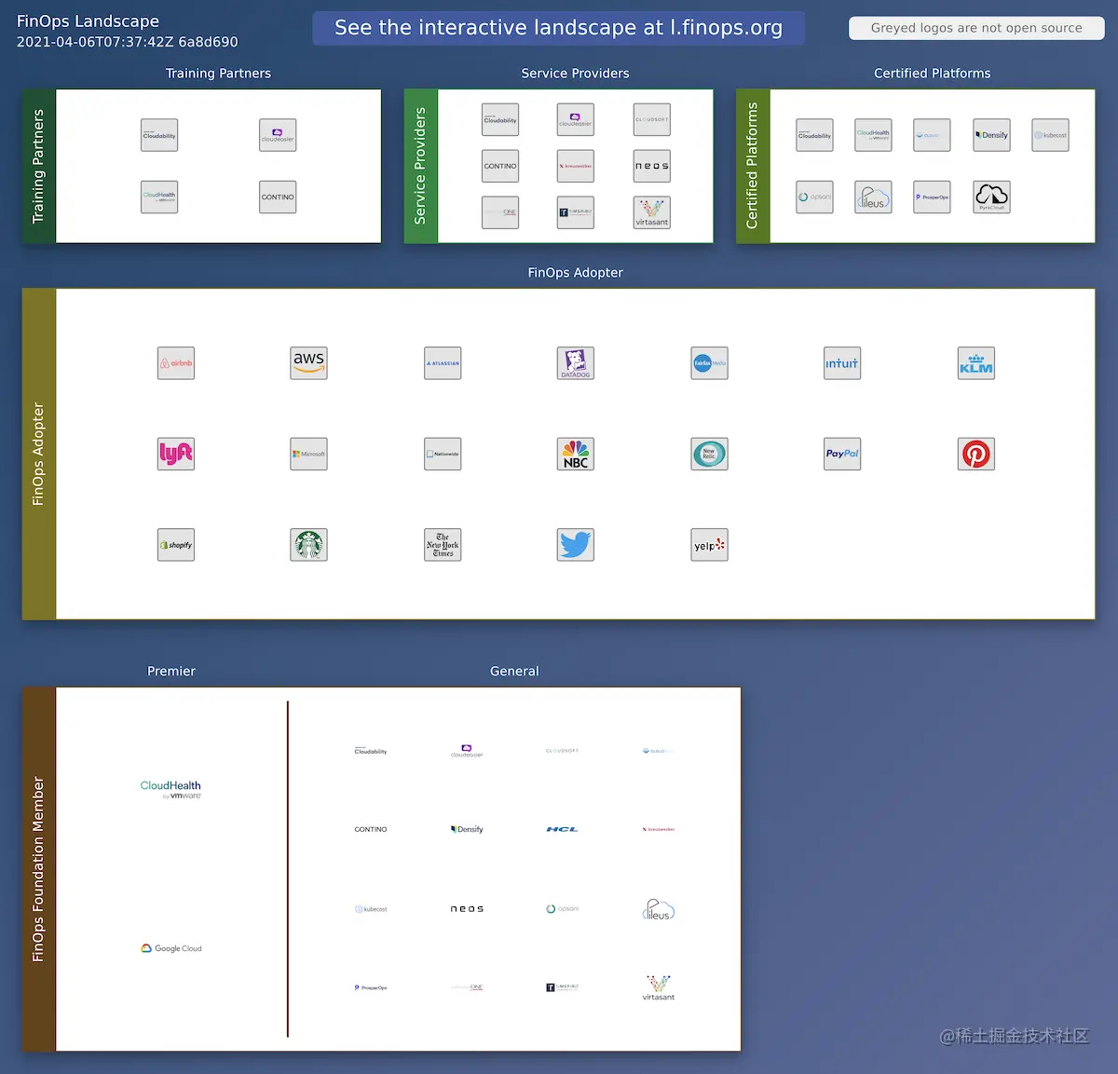Open Nileus cloud logo under General members
The width and height of the screenshot is (1118, 1074).
click(x=659, y=909)
